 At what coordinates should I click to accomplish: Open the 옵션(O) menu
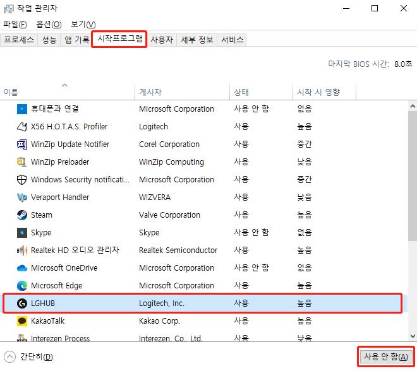(49, 25)
